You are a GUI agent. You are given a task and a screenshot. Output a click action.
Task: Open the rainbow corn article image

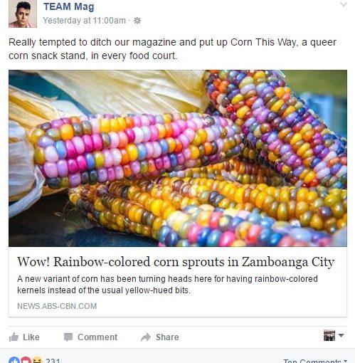coord(178,158)
